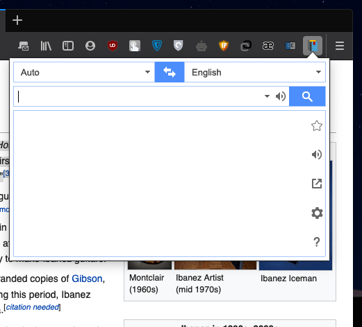This screenshot has width=362, height=327.
Task: Open the Library bookshelf icon
Action: (46, 46)
